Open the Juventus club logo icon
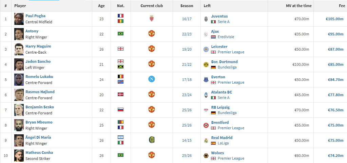347x163 pixels. tap(206, 19)
